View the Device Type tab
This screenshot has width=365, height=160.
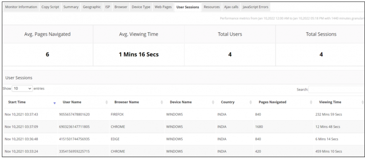(141, 7)
